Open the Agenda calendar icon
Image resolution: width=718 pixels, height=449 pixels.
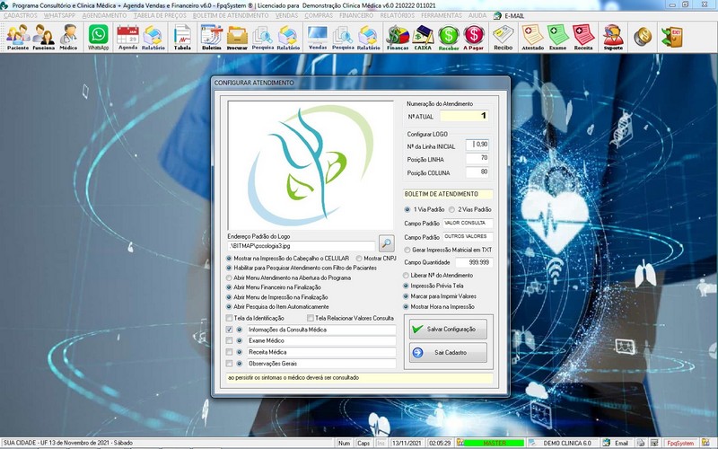click(127, 37)
